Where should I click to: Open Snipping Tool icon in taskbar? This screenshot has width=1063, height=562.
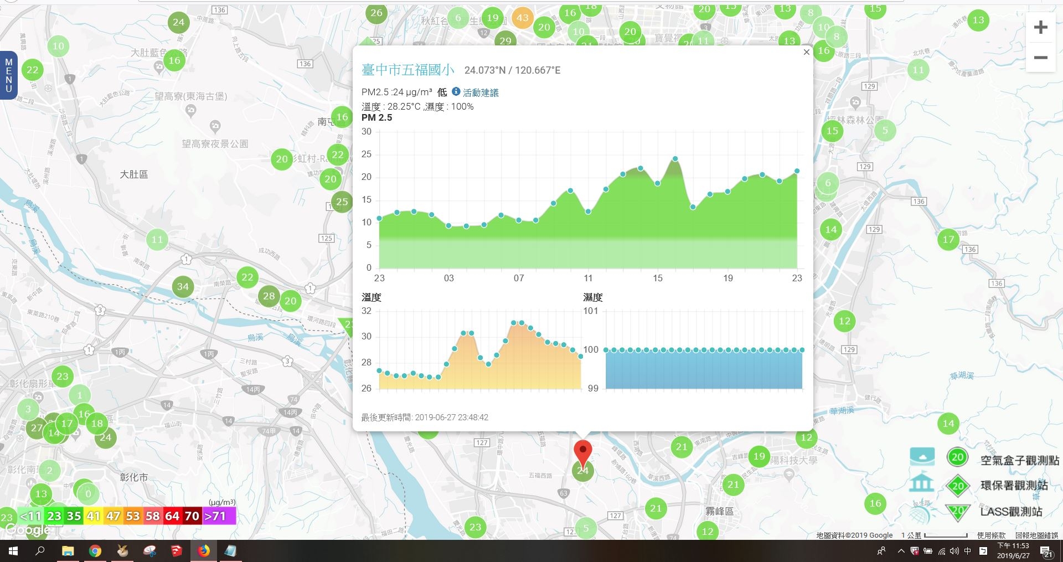coord(149,551)
